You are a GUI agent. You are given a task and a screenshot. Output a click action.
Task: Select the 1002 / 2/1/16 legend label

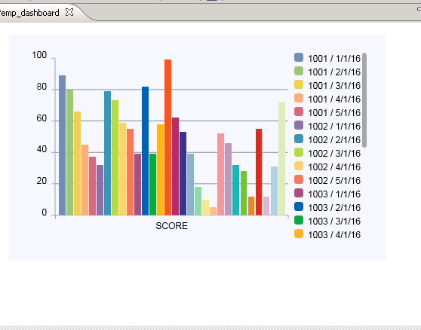tap(334, 140)
